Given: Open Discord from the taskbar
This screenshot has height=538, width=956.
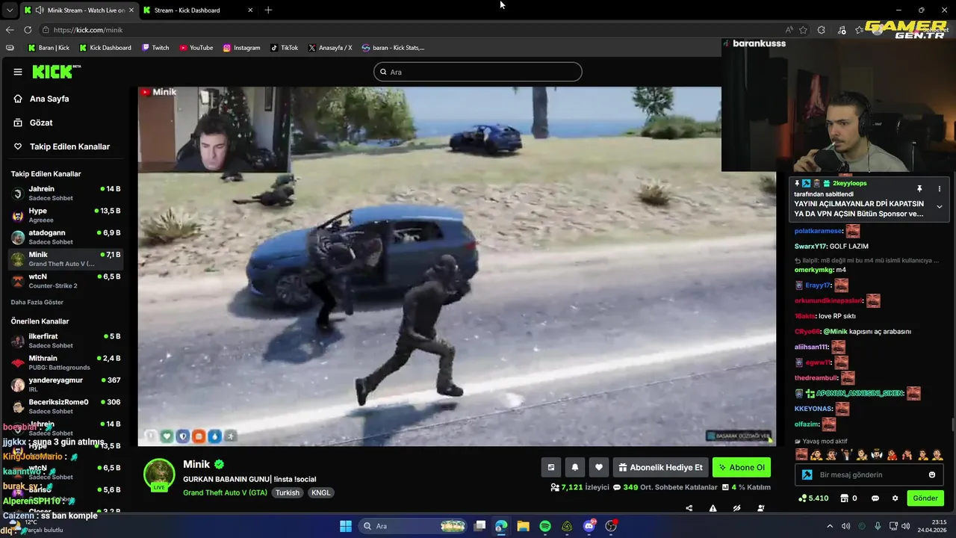Looking at the screenshot, I should click(x=589, y=526).
